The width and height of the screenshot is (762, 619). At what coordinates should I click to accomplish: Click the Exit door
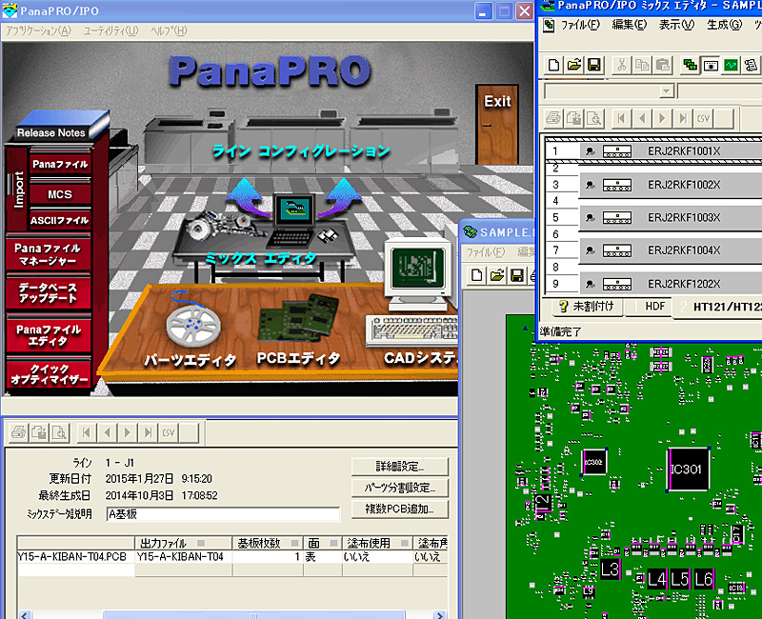pos(497,125)
